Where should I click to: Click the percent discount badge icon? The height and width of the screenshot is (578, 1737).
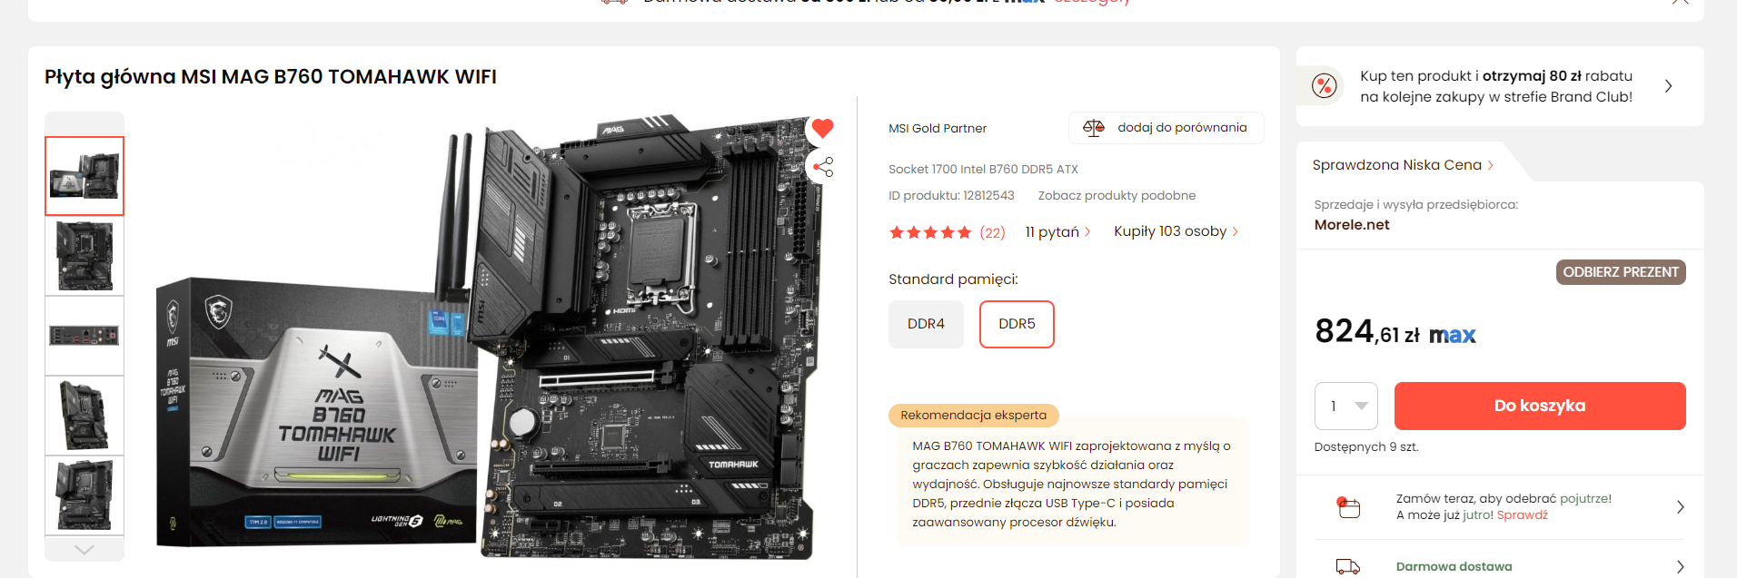(1325, 86)
